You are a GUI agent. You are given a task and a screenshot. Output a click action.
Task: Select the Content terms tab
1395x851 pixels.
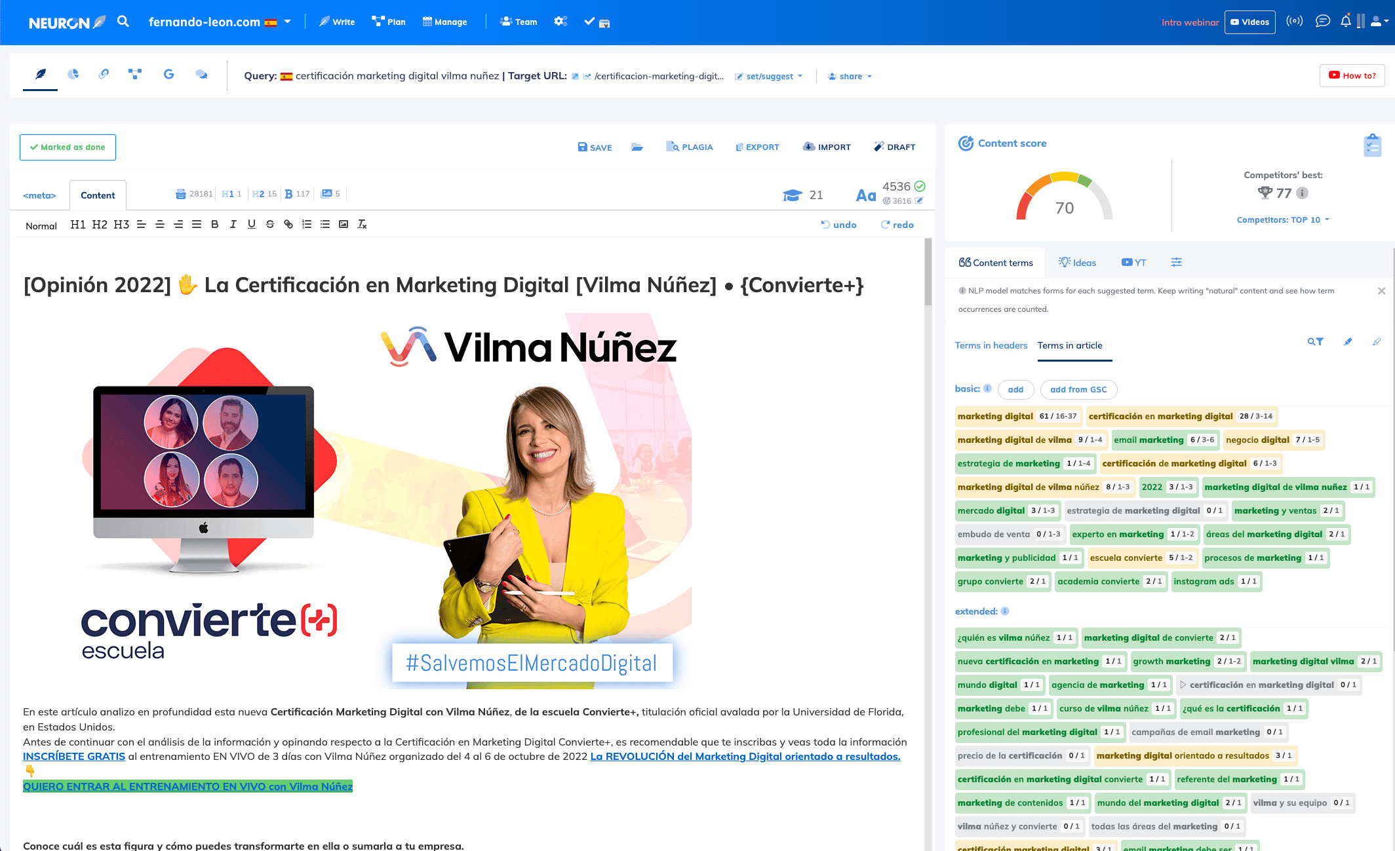tap(996, 263)
